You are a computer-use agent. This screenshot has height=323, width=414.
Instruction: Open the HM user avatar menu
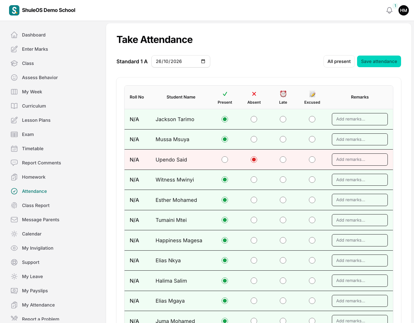tap(404, 10)
